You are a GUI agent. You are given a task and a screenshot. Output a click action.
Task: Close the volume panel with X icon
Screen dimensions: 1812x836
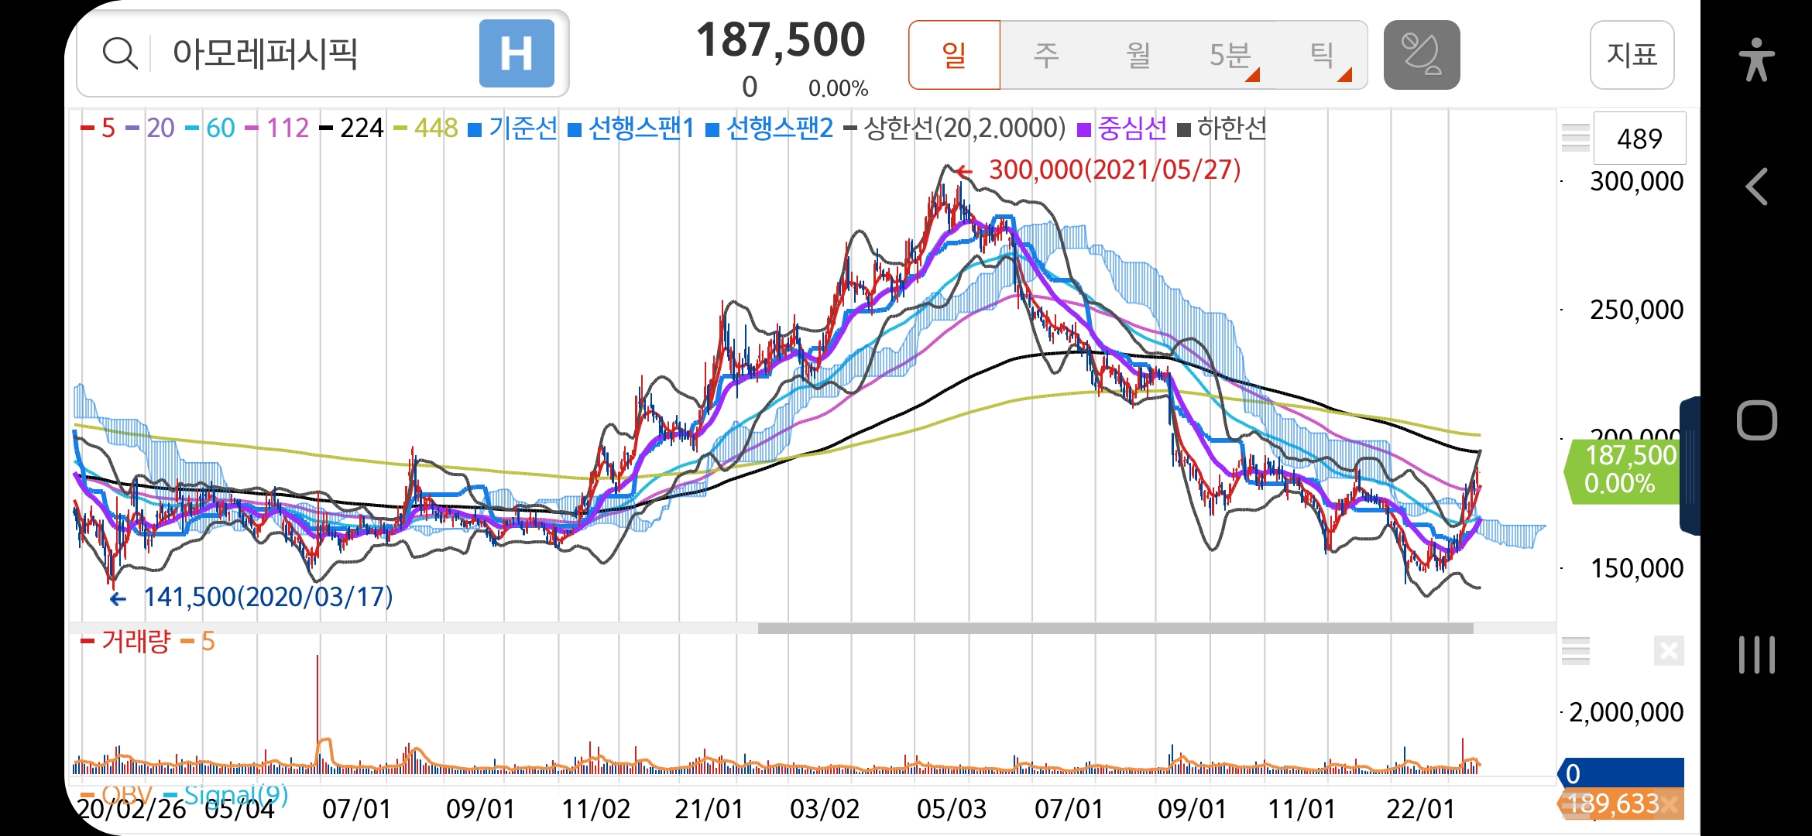pos(1669,651)
